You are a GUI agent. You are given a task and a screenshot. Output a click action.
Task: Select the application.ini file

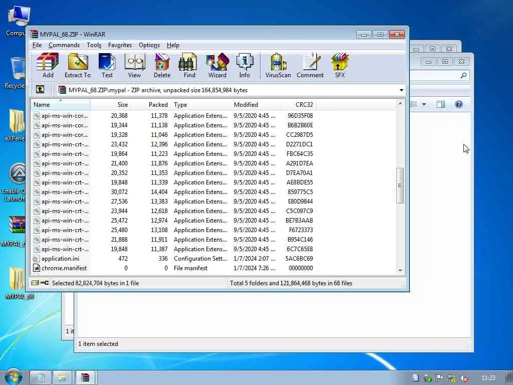point(173,258)
